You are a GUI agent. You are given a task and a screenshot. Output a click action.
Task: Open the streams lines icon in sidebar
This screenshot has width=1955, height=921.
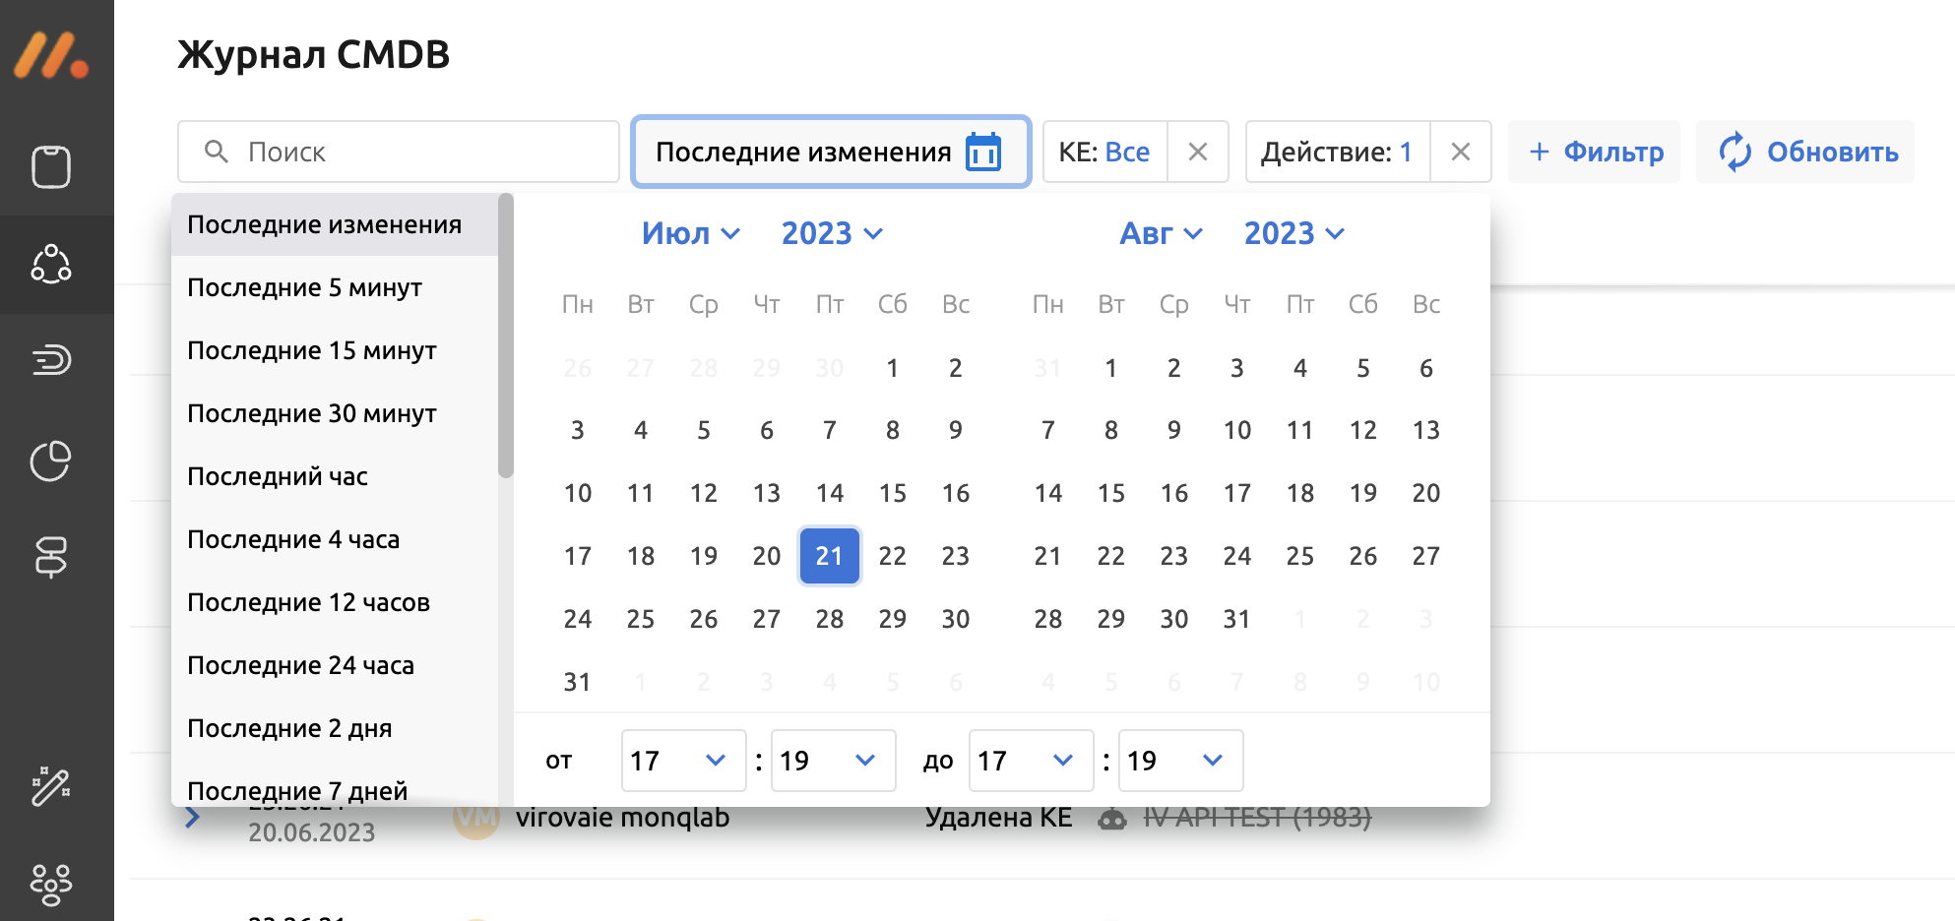pos(51,360)
